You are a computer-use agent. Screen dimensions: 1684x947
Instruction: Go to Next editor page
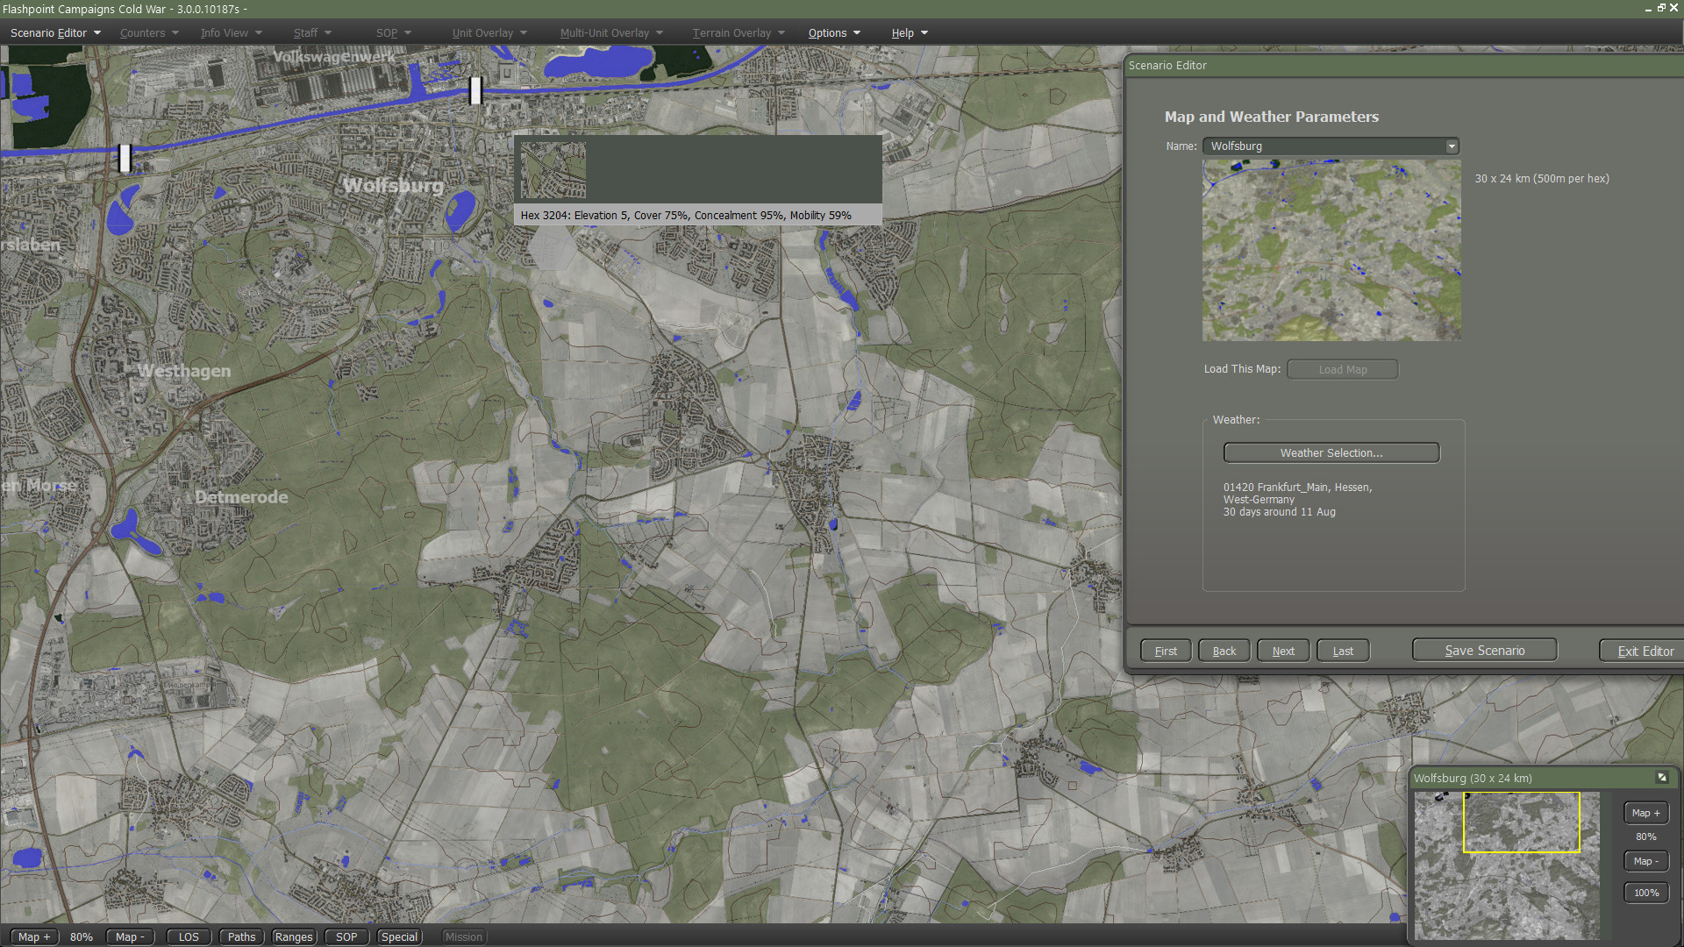[x=1283, y=651]
